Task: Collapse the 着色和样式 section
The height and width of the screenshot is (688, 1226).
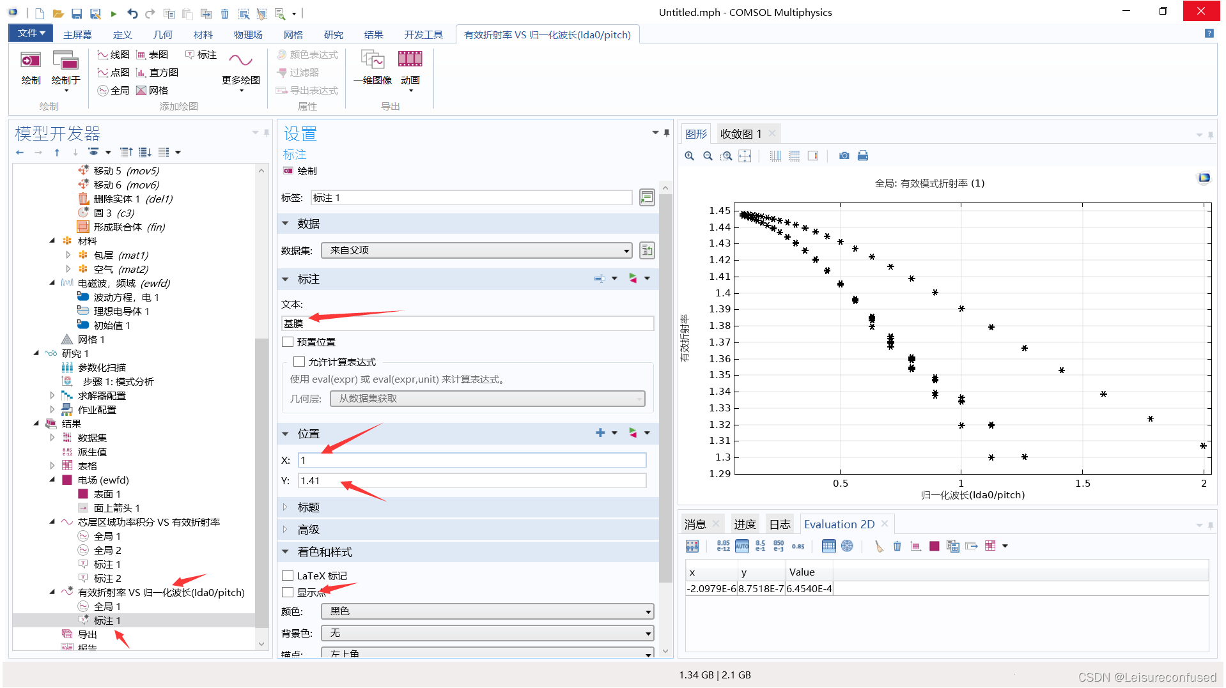Action: pos(286,553)
